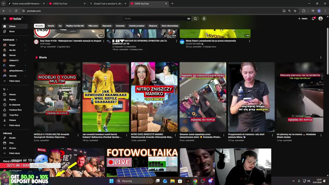Open options for MODELKI O YOUNG MULTIM short

click(x=78, y=135)
